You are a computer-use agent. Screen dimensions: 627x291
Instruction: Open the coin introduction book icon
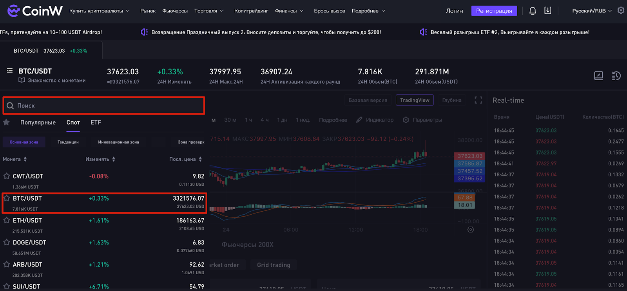(x=22, y=80)
